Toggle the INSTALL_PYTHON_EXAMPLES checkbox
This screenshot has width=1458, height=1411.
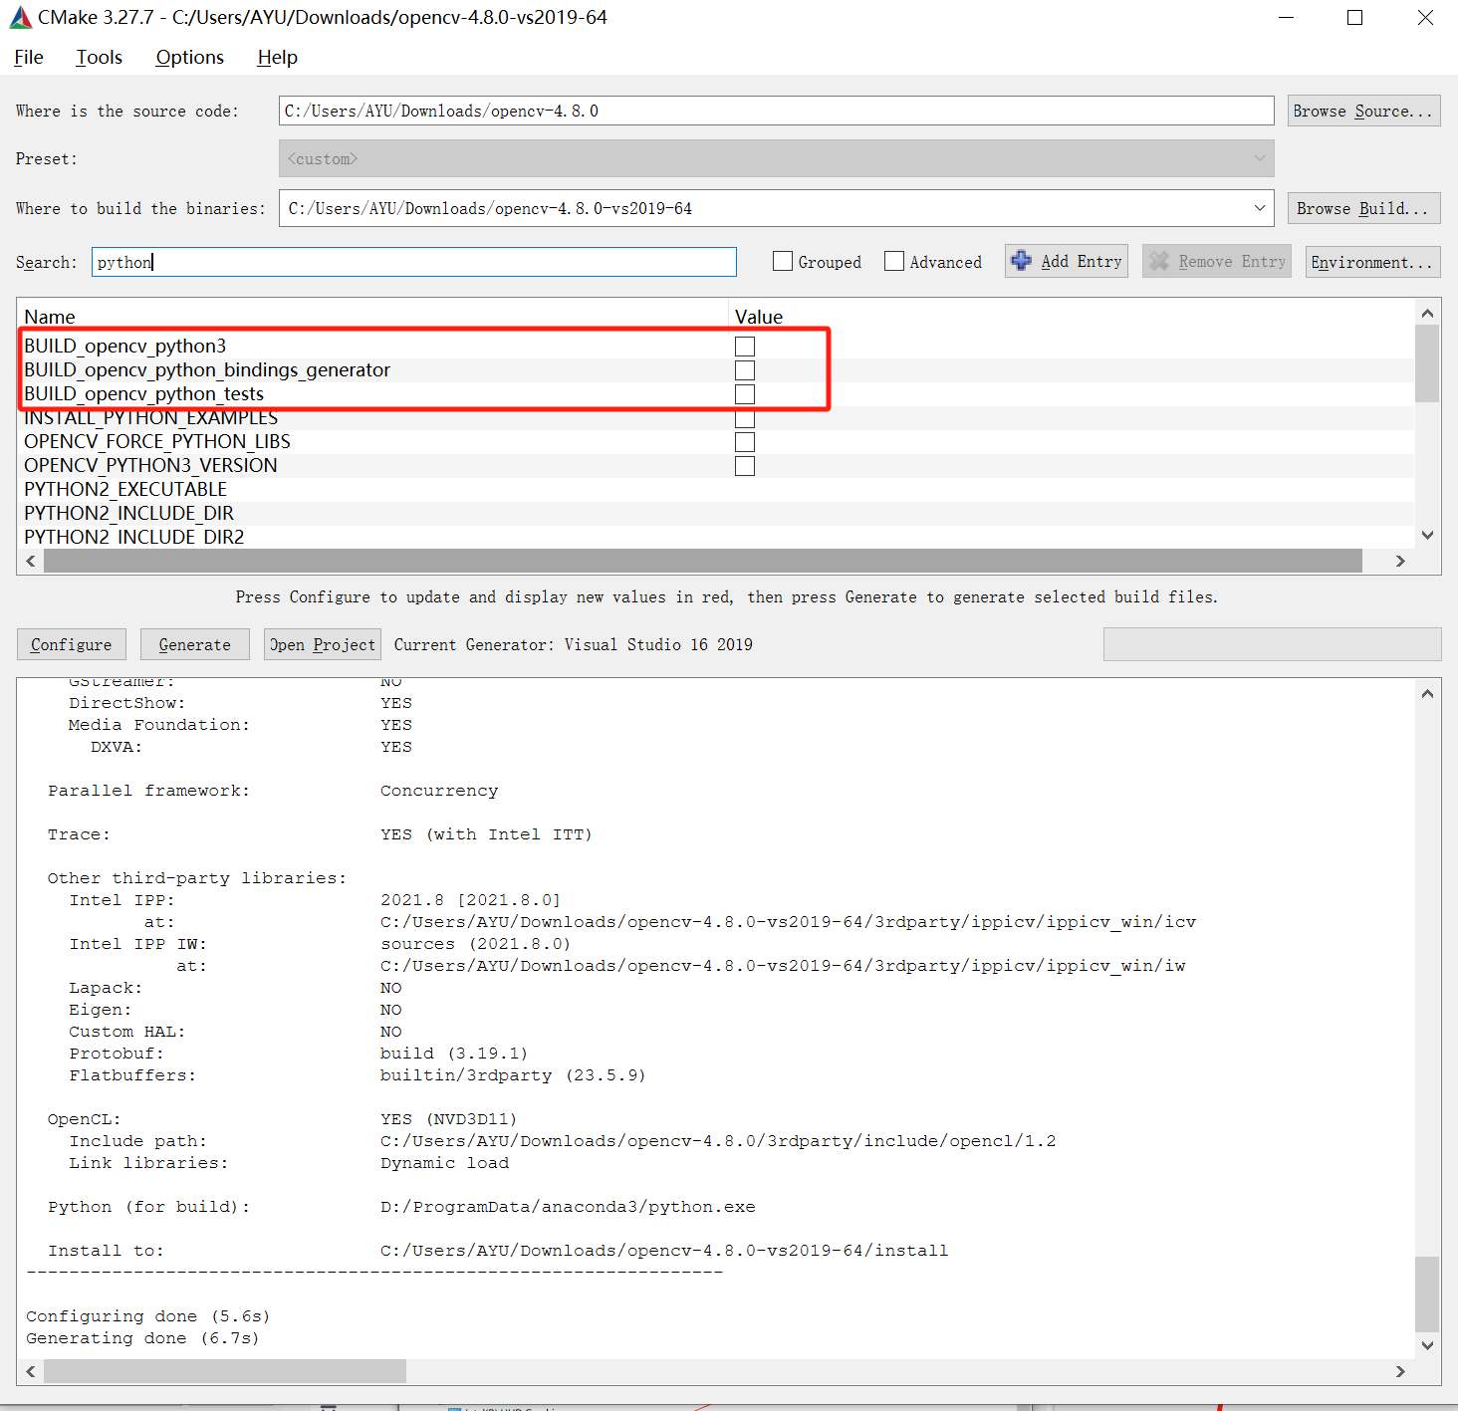(745, 418)
